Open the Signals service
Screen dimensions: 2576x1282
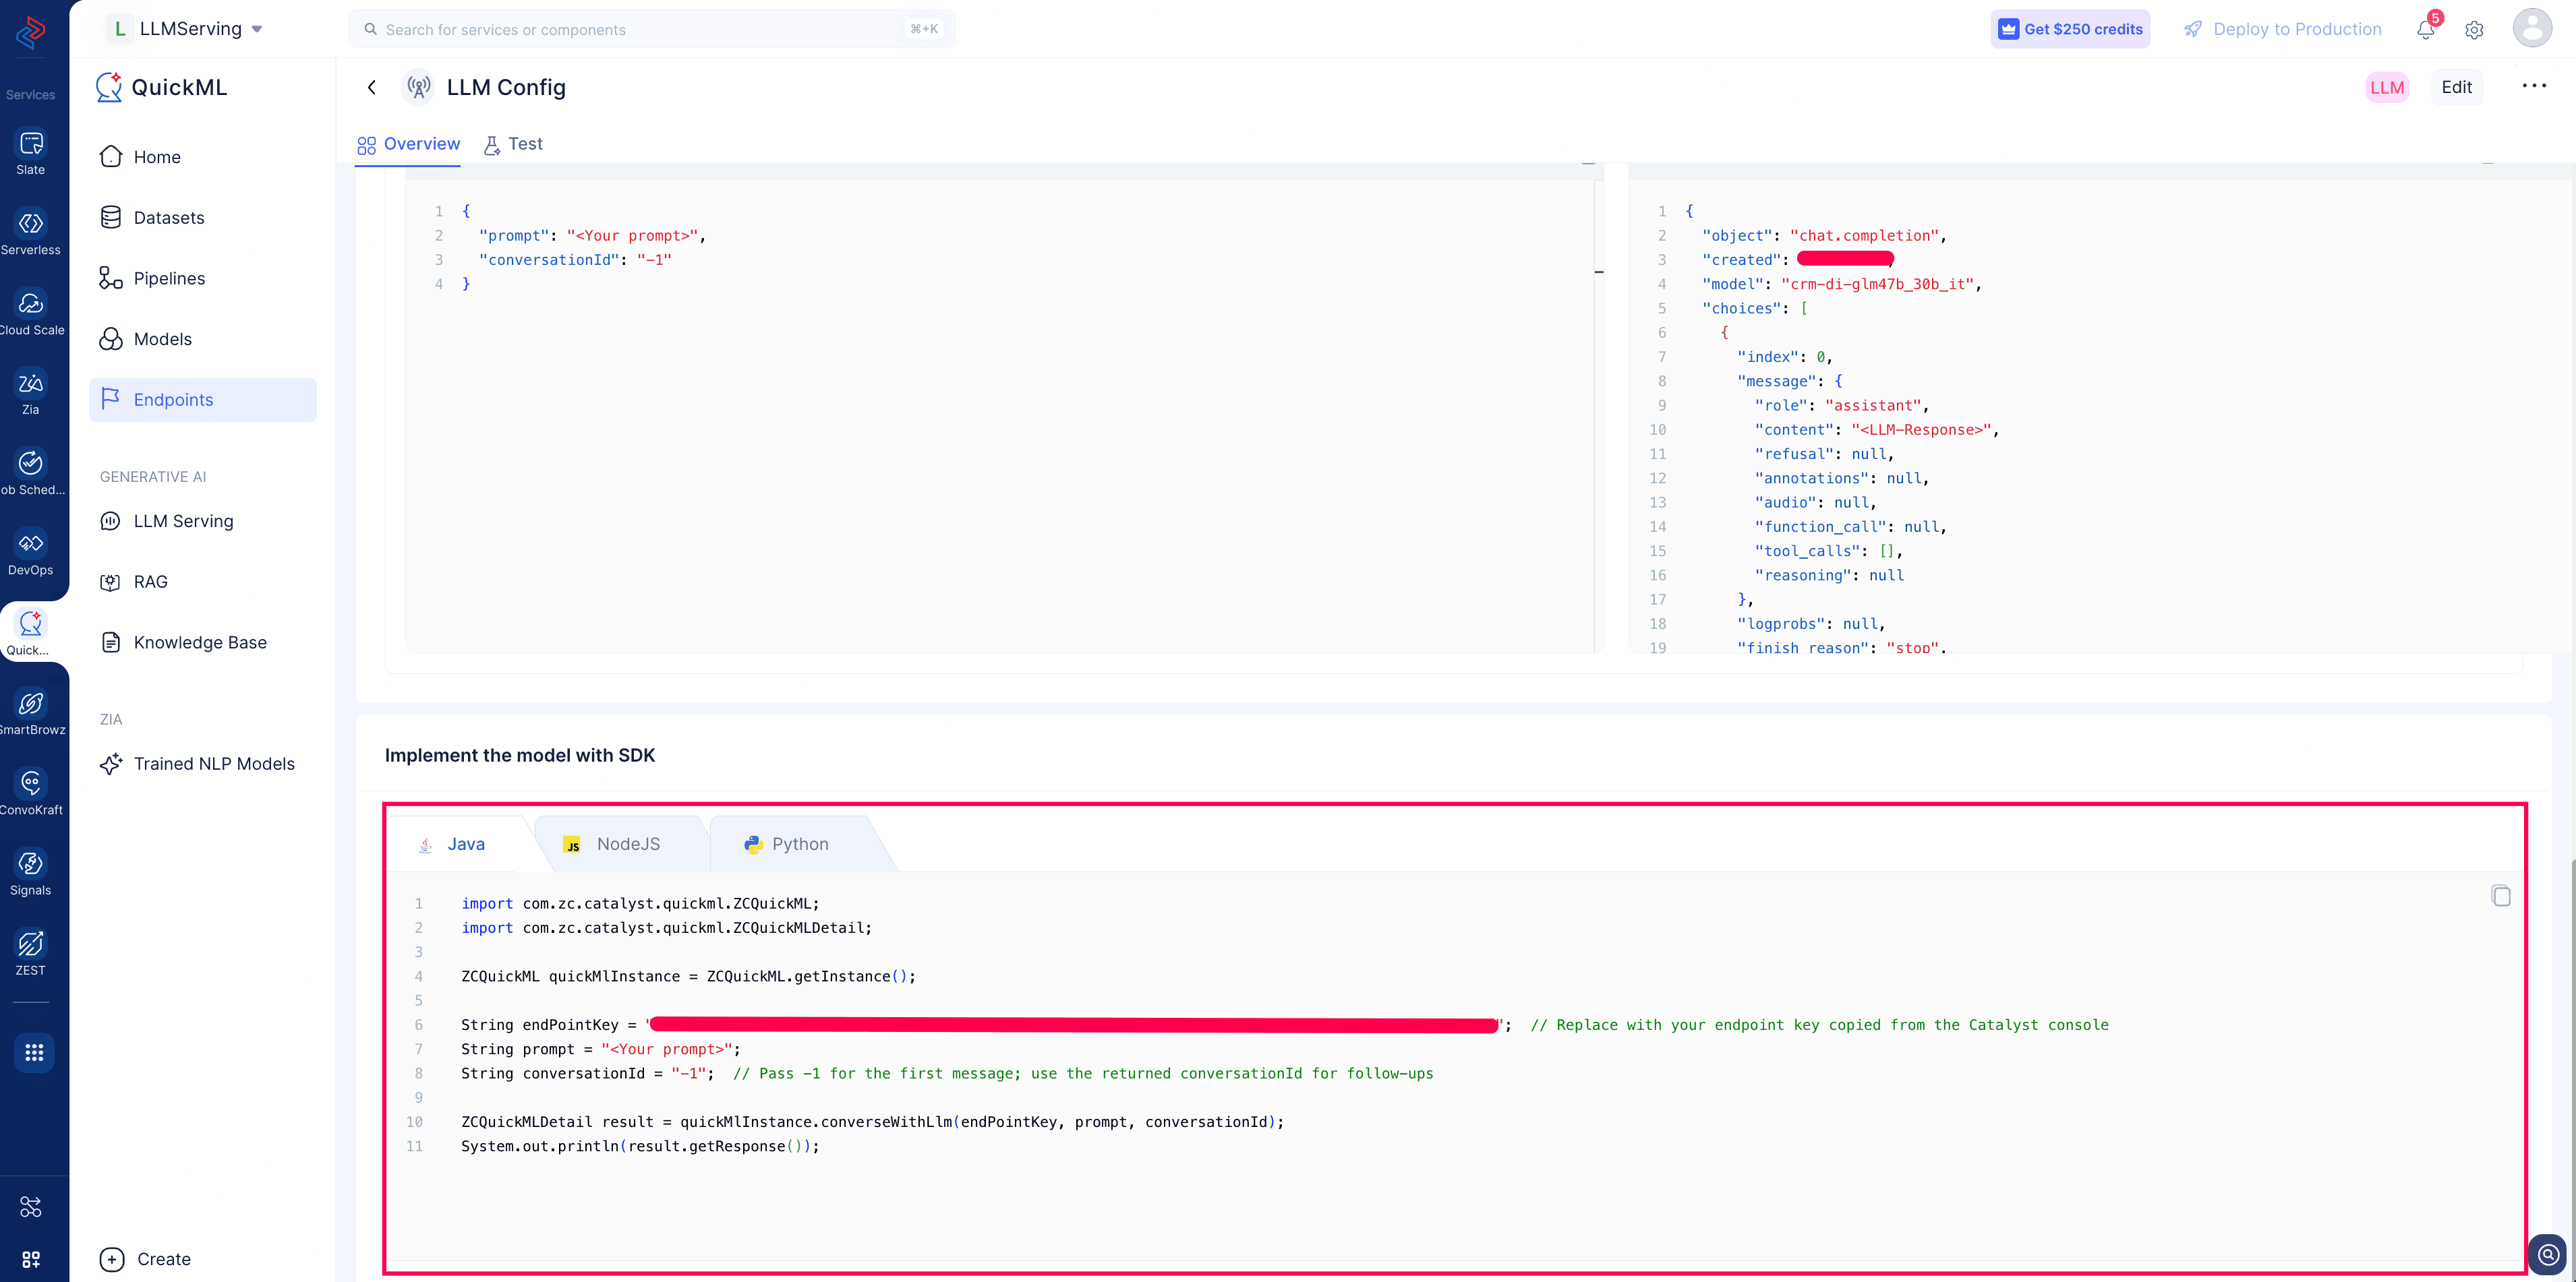(x=31, y=872)
